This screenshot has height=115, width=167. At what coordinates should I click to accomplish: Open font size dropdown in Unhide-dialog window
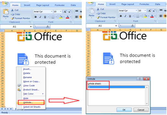click(x=145, y=11)
